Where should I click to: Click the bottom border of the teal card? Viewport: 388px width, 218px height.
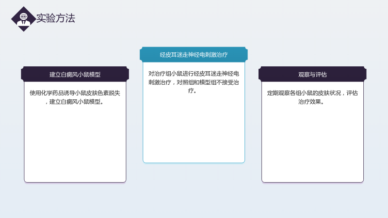(x=194, y=163)
